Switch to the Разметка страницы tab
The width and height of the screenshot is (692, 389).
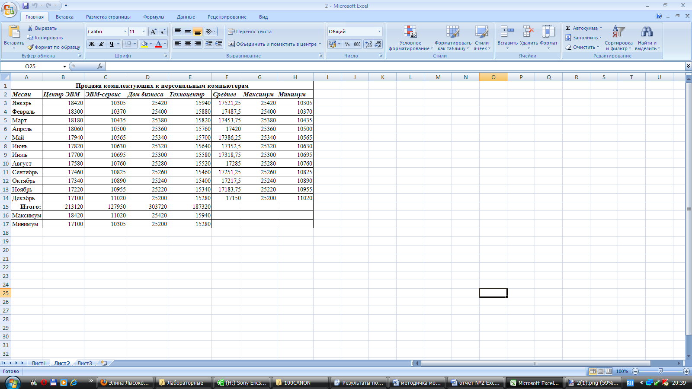[108, 17]
